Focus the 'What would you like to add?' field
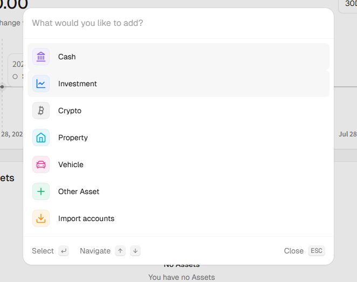The height and width of the screenshot is (282, 357). [x=178, y=23]
